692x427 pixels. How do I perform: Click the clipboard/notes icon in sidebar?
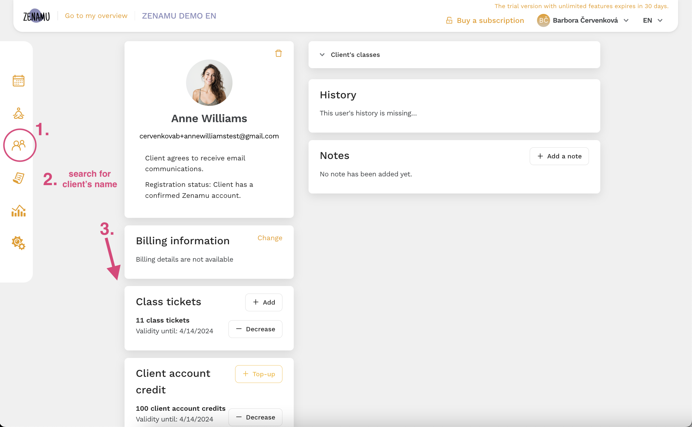point(17,178)
